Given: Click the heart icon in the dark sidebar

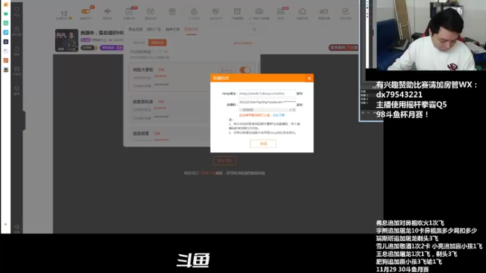Looking at the screenshot, I should (17, 10).
